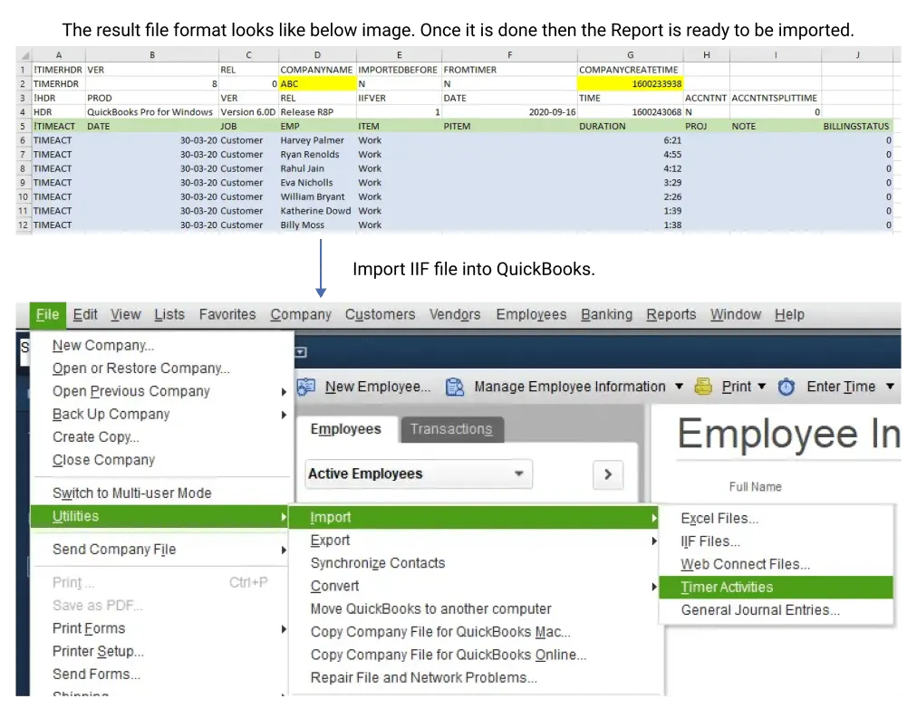Screen dimensions: 917x718
Task: Switch to the Employees tab
Action: click(345, 429)
